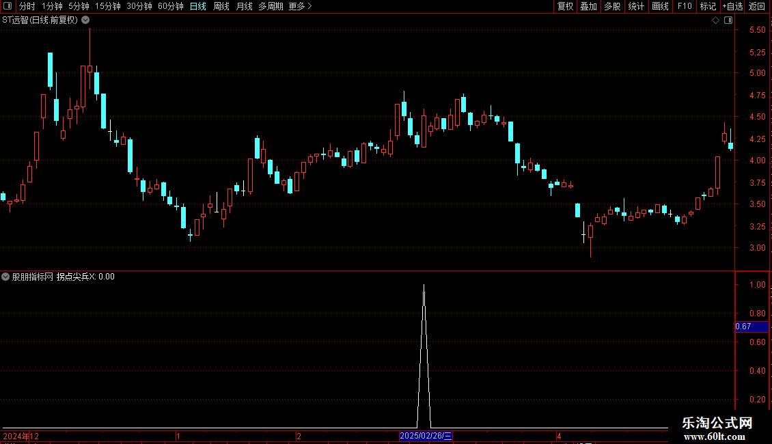Image resolution: width=772 pixels, height=444 pixels.
Task: Select the 5分钟 period tab
Action: tap(79, 6)
